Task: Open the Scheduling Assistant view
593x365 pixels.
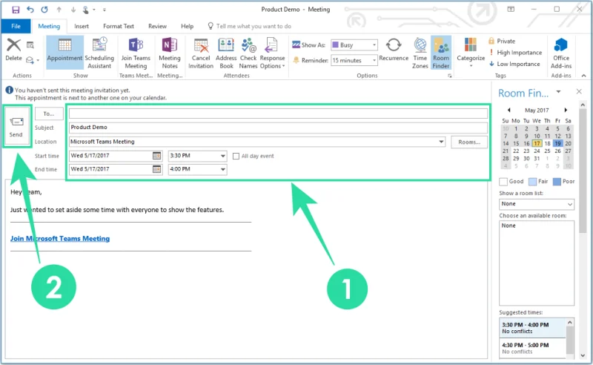Action: (x=99, y=53)
